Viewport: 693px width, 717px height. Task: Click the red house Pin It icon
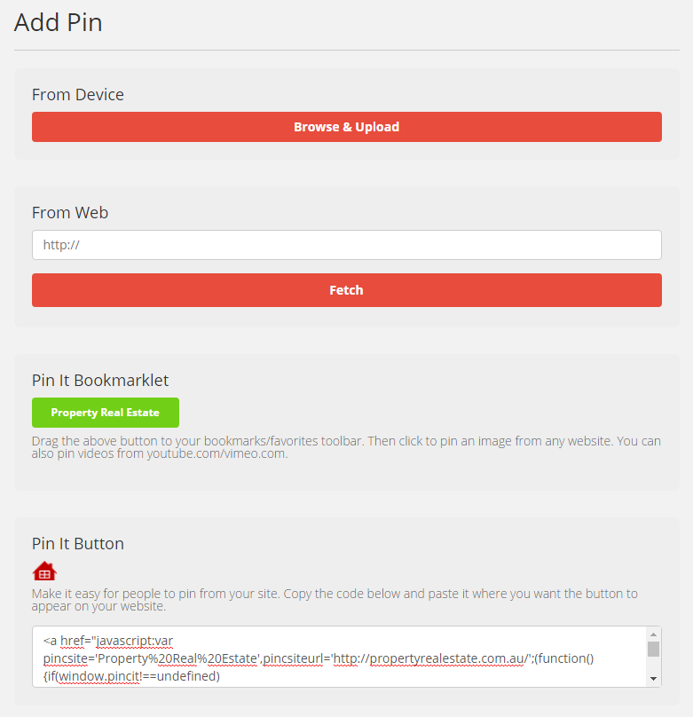tap(44, 571)
